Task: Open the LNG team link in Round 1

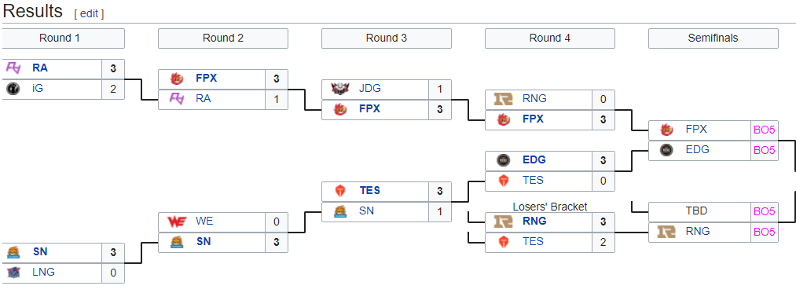Action: pos(44,272)
